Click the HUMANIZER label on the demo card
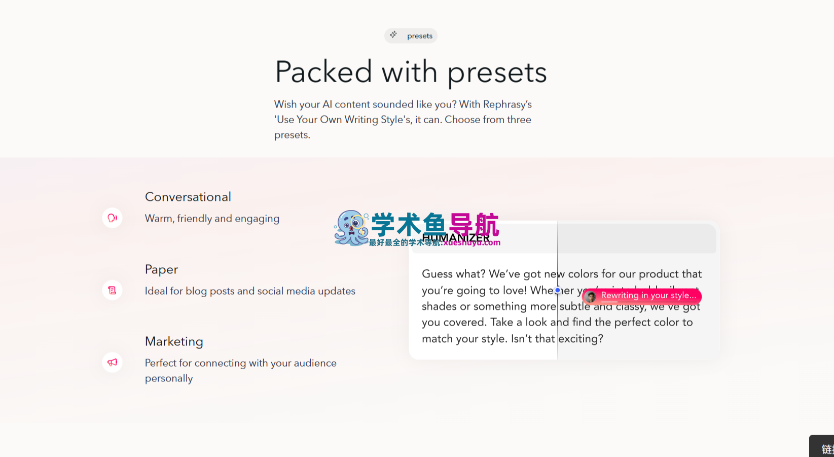Screen dimensions: 834x457 click(455, 237)
